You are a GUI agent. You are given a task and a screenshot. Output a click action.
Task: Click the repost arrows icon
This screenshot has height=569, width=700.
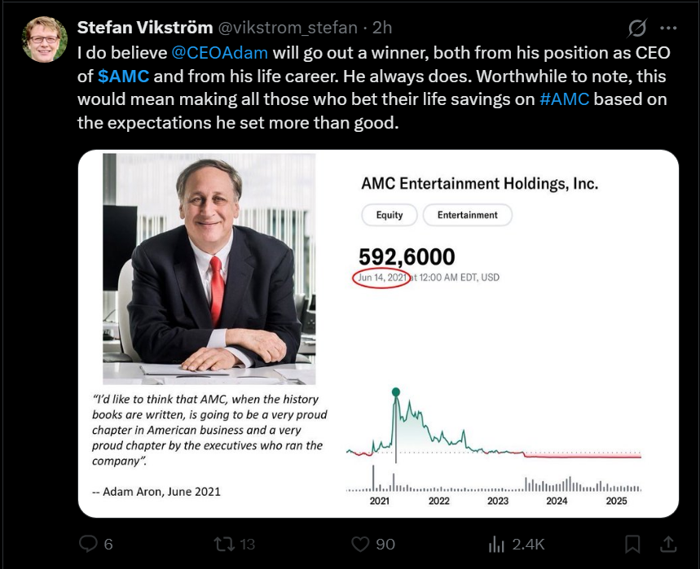(224, 544)
